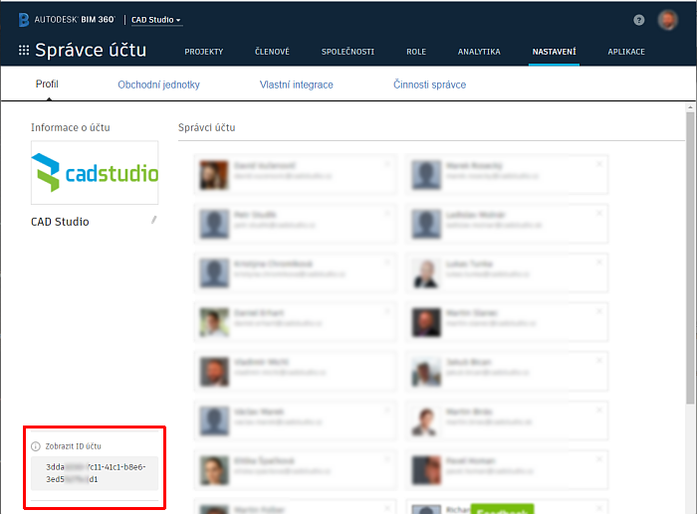The width and height of the screenshot is (697, 514).
Task: Switch to the Analytika section
Action: point(479,52)
